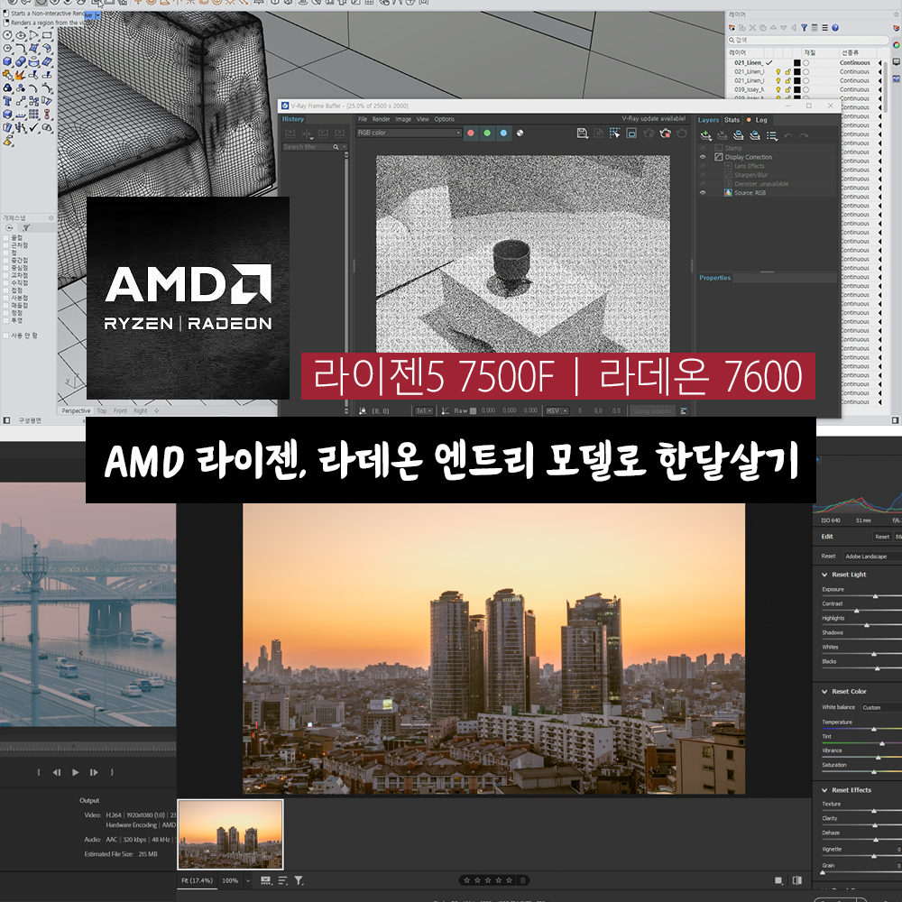Click the blue channel button in V-Ray Frame Buffer
This screenshot has width=902, height=902.
click(x=503, y=133)
